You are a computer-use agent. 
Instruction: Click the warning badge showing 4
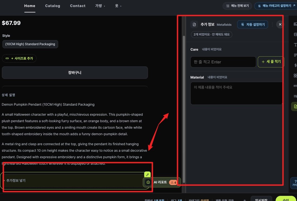coord(173,182)
